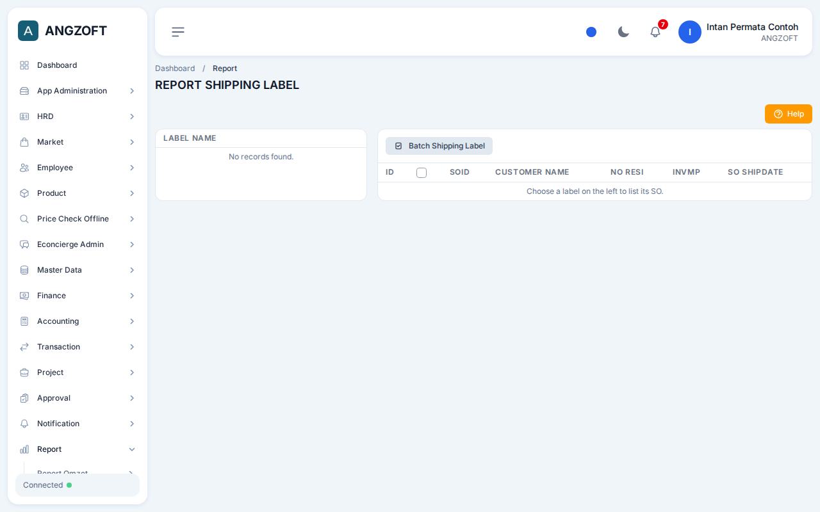The width and height of the screenshot is (820, 512).
Task: Click the Market bag icon
Action: (24, 142)
